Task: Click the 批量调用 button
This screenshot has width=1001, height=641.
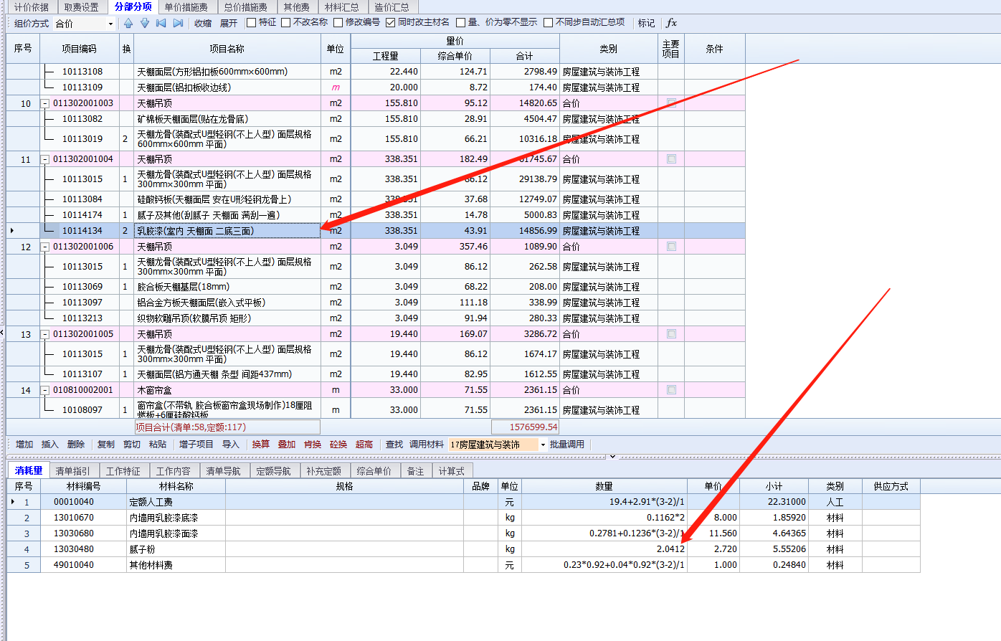Action: pos(567,445)
